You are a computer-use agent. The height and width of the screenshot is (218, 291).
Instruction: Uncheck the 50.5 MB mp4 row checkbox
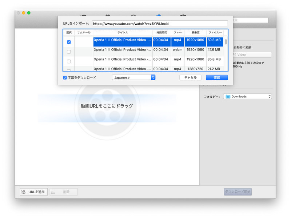69,42
